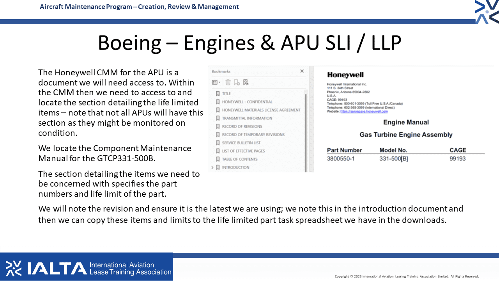This screenshot has width=499, height=281.
Task: Open the TITLE bookmark
Action: point(226,94)
